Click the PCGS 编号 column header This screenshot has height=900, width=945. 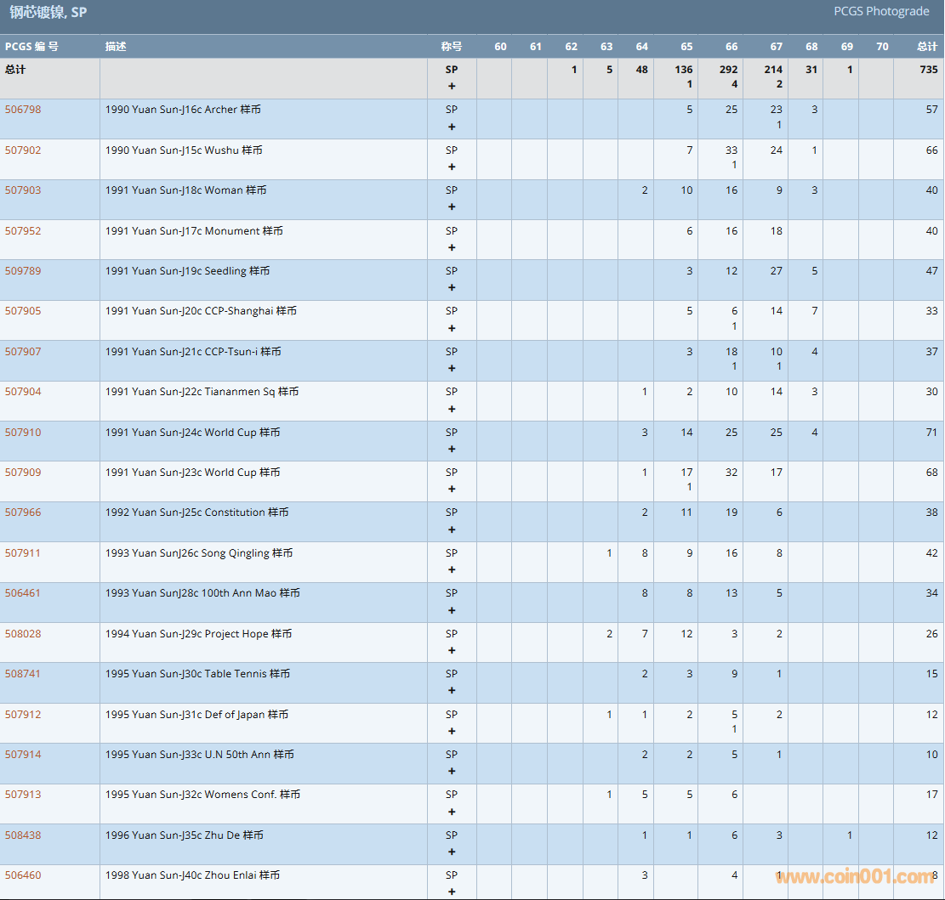click(31, 47)
